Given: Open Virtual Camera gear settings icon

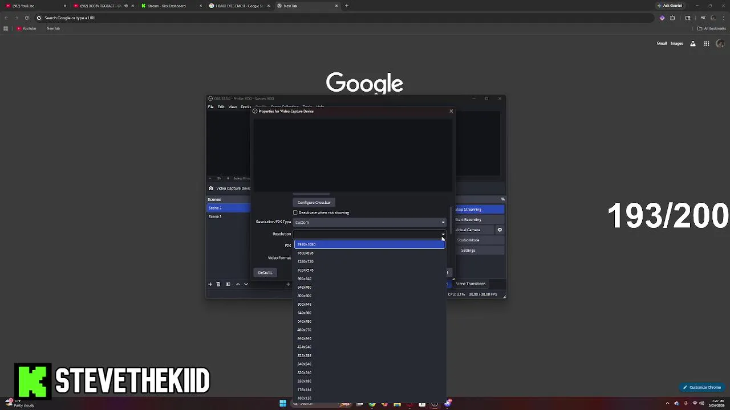Looking at the screenshot, I should [x=500, y=229].
